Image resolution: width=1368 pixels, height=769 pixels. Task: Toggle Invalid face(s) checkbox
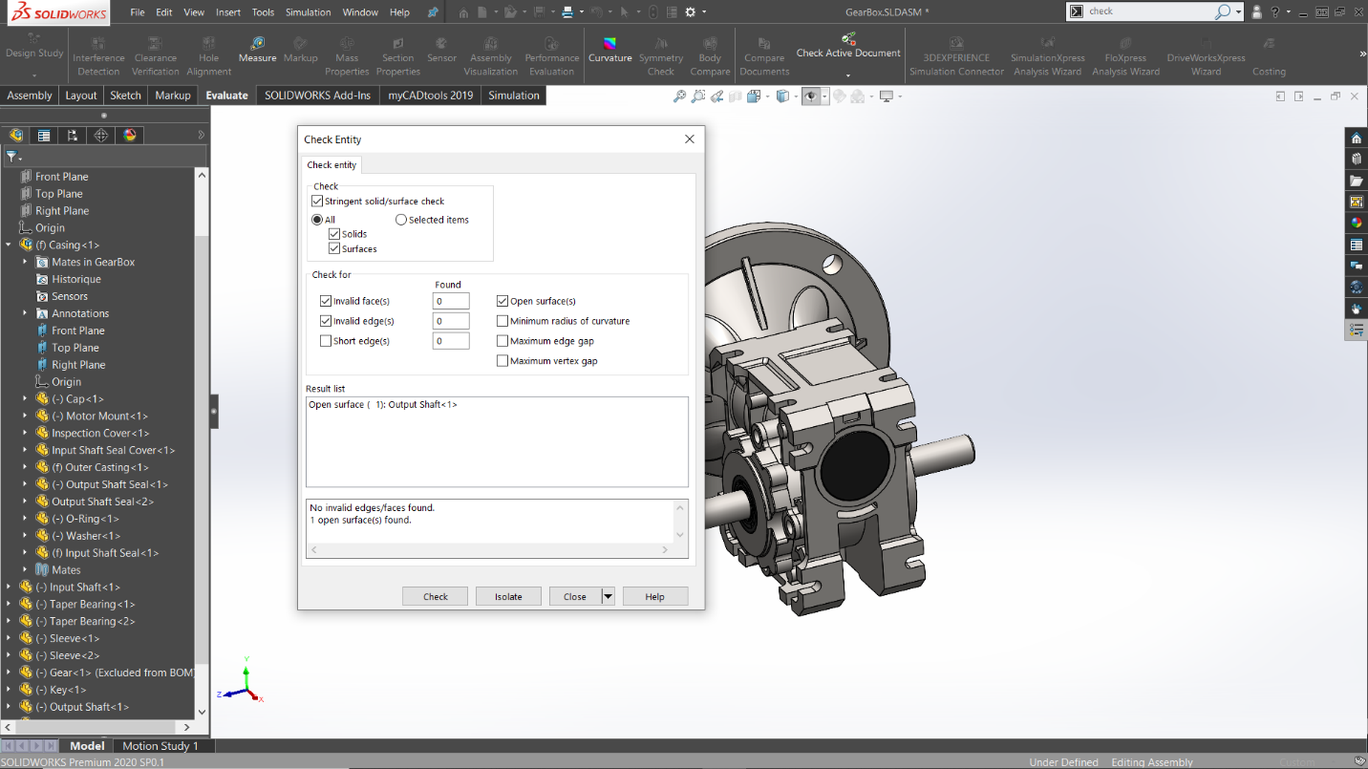pos(326,301)
